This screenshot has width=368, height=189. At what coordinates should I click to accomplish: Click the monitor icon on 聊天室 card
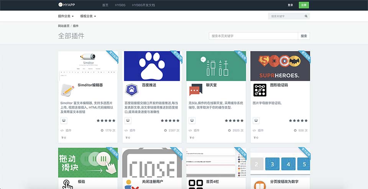coord(192,121)
